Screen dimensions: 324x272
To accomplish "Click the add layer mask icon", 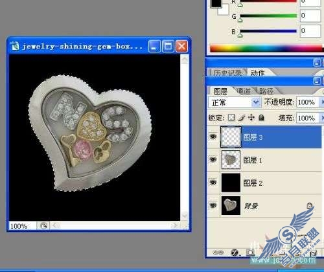I will pos(250,253).
